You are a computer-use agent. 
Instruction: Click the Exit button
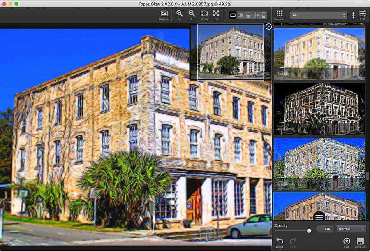(346, 243)
